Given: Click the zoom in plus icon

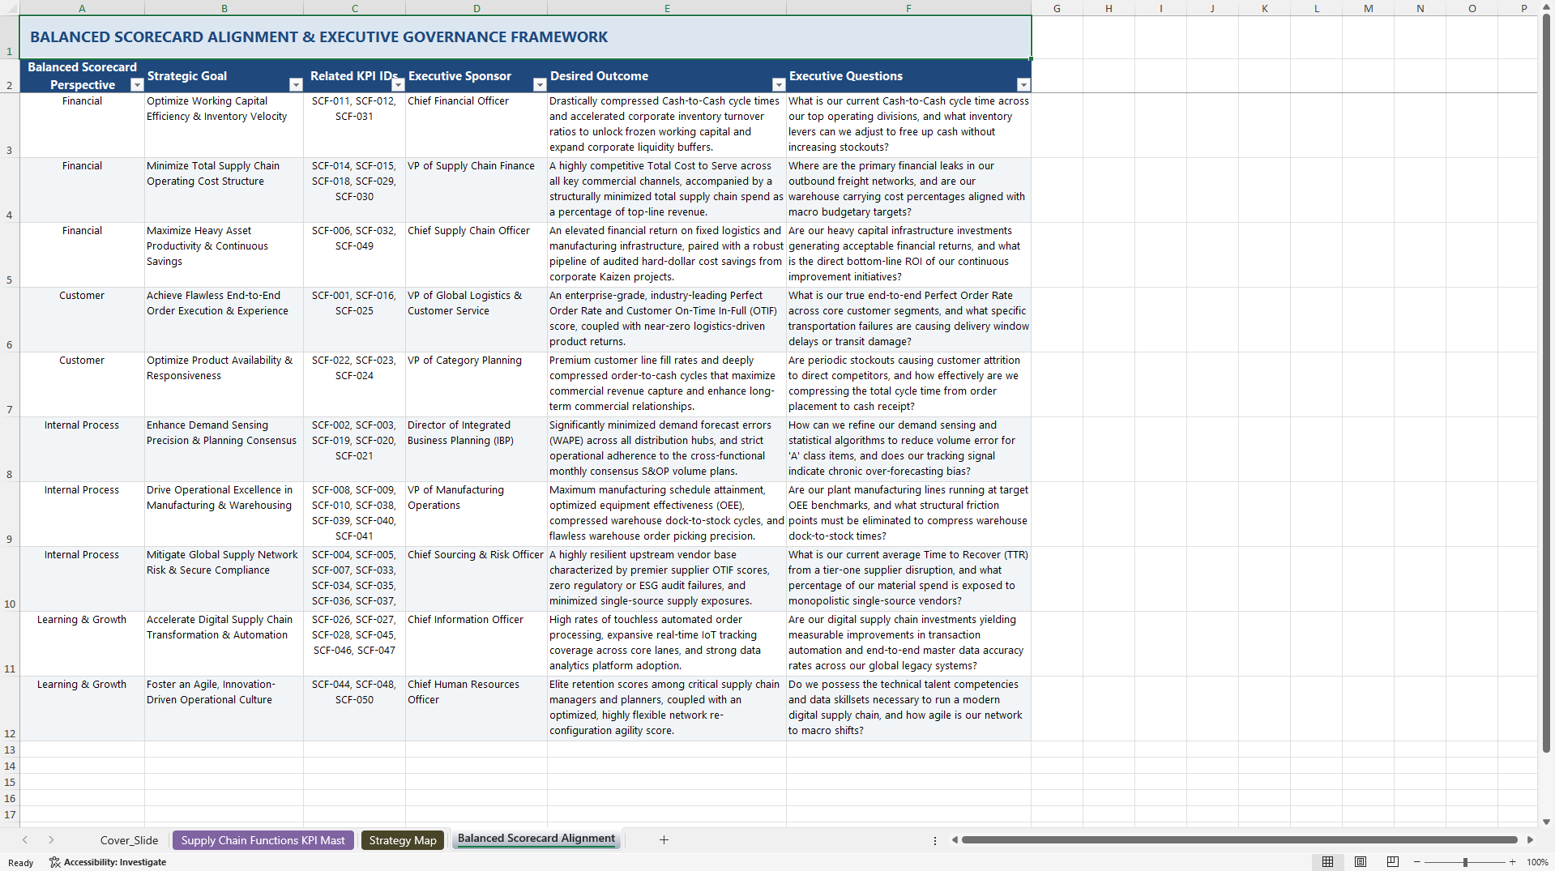Looking at the screenshot, I should (1512, 862).
